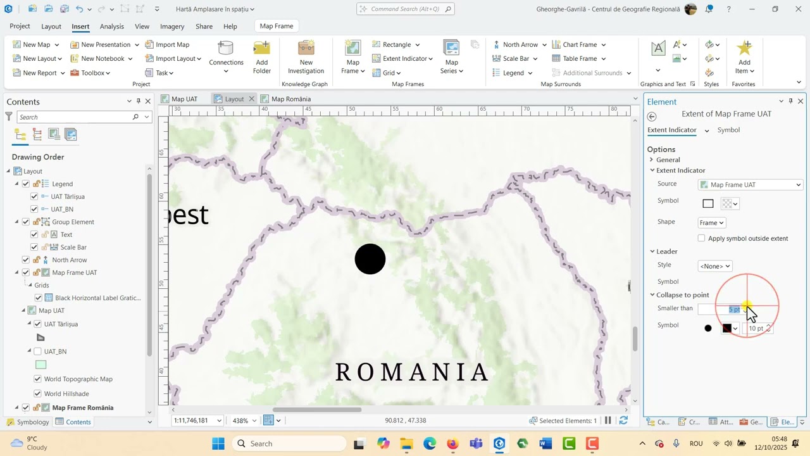This screenshot has width=810, height=456.
Task: Open the Analysis ribbon tab
Action: (112, 27)
